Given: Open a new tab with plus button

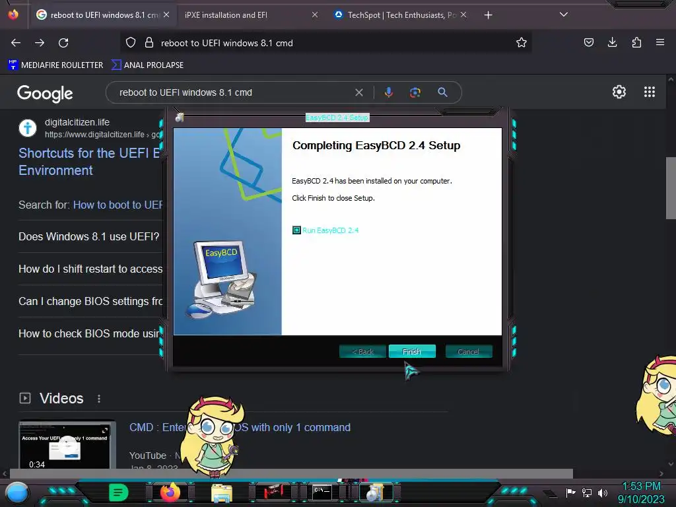Looking at the screenshot, I should click(x=488, y=15).
